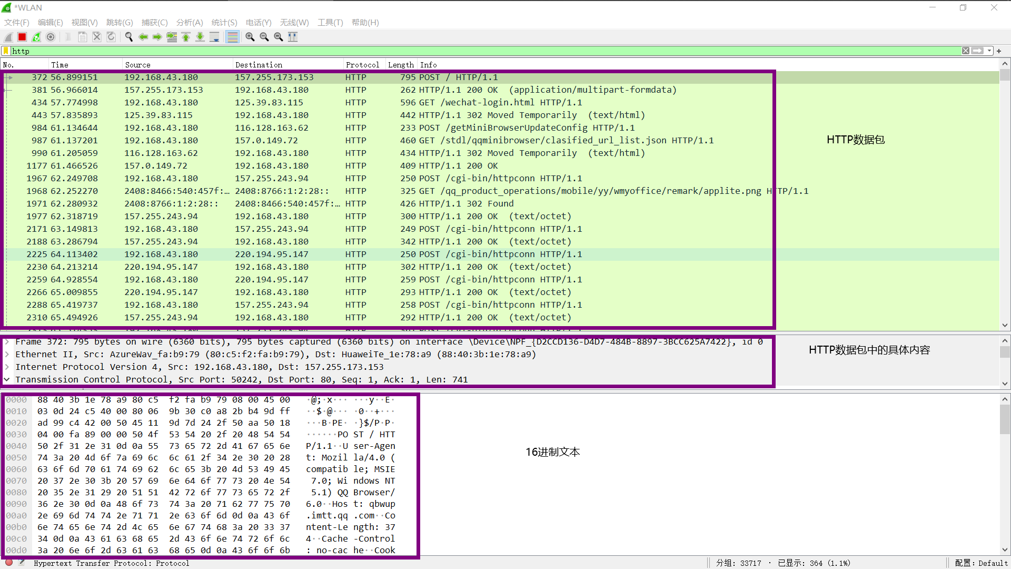Open the 无线(W) menu

pos(294,23)
